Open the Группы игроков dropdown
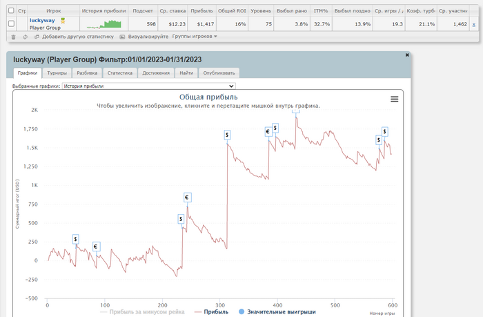This screenshot has width=483, height=317. click(x=195, y=37)
